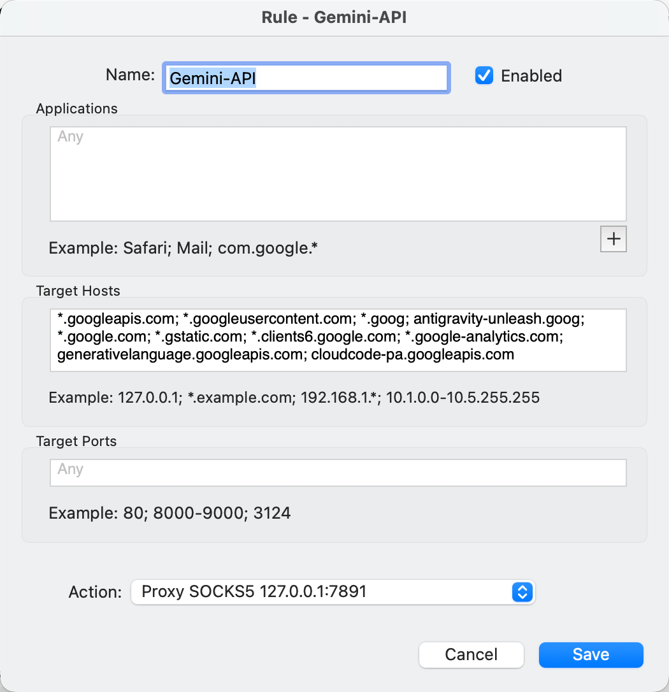Click into the Target Ports field
This screenshot has width=669, height=692.
coord(338,472)
